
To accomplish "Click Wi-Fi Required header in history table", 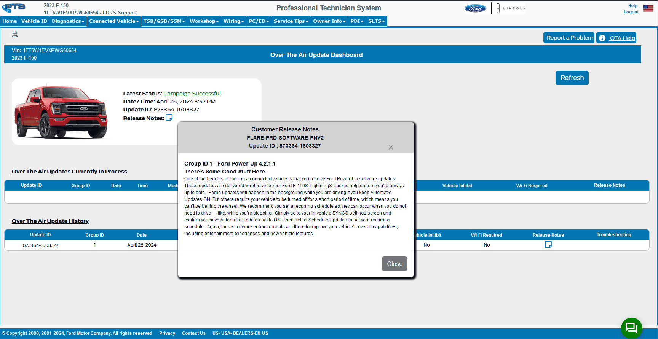I will pos(486,235).
